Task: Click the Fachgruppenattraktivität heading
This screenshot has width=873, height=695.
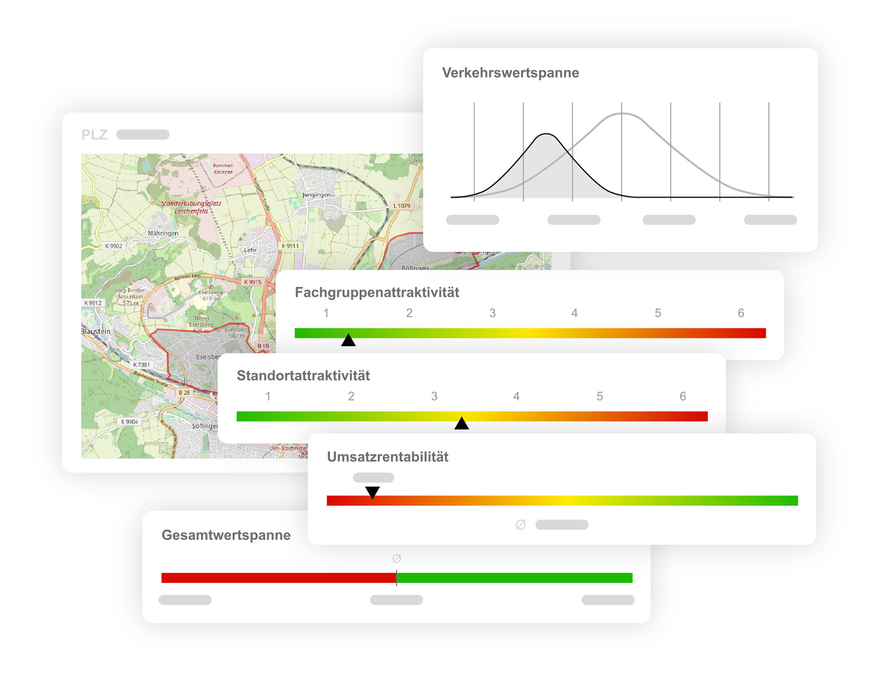Action: tap(377, 293)
